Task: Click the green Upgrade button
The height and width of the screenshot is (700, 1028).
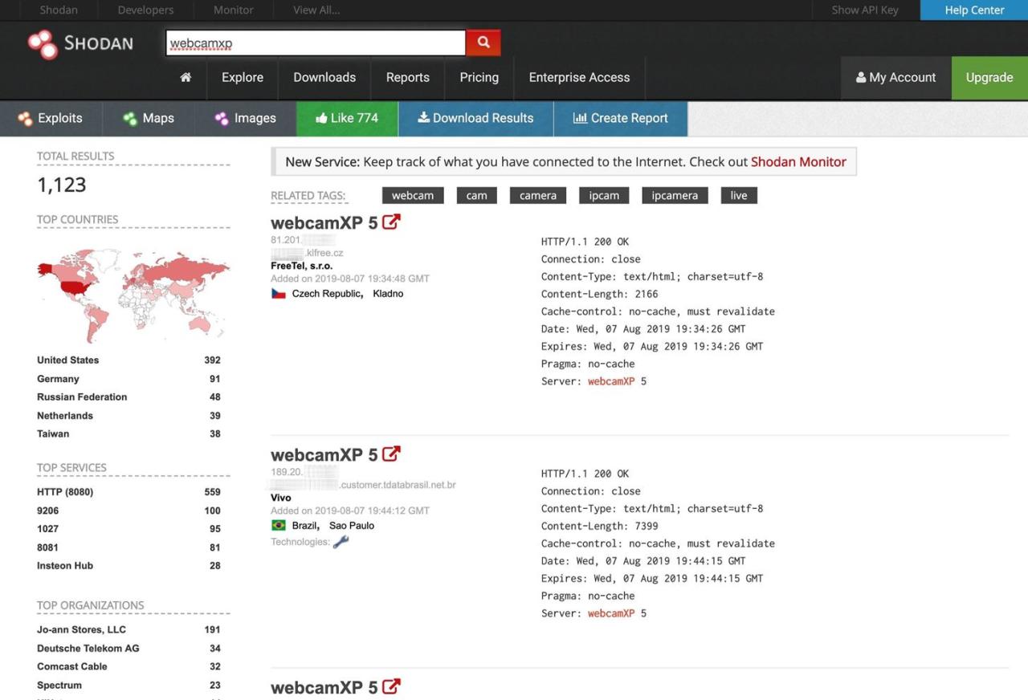Action: coord(989,77)
